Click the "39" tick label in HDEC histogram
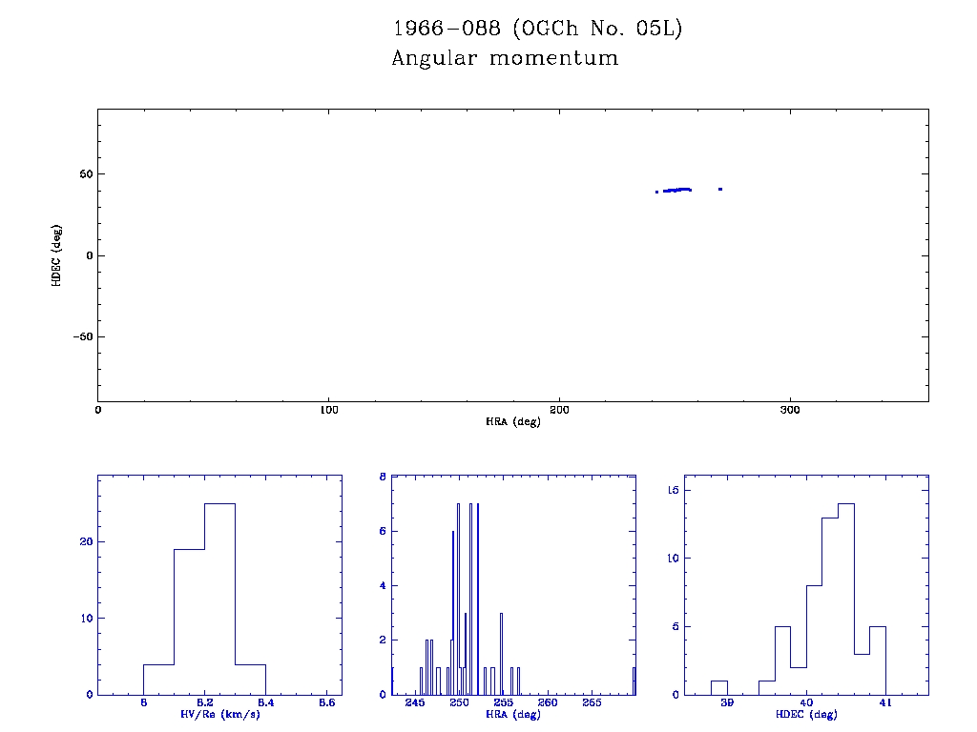The height and width of the screenshot is (732, 977). pyautogui.click(x=727, y=703)
